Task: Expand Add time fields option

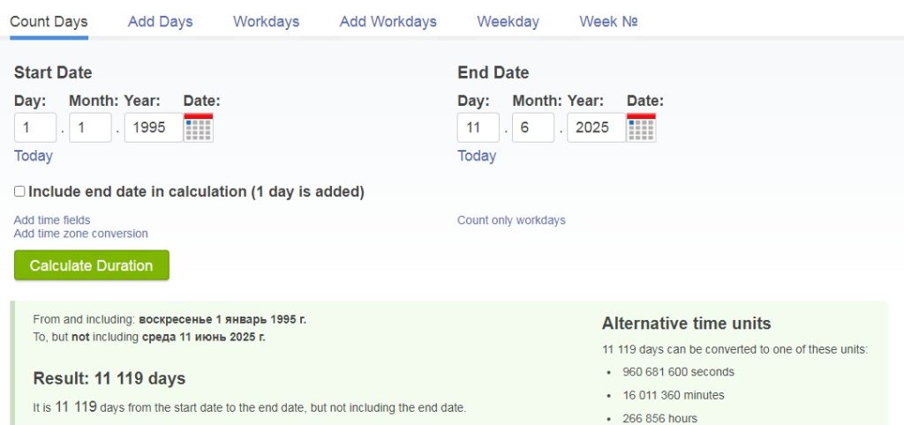Action: click(52, 220)
